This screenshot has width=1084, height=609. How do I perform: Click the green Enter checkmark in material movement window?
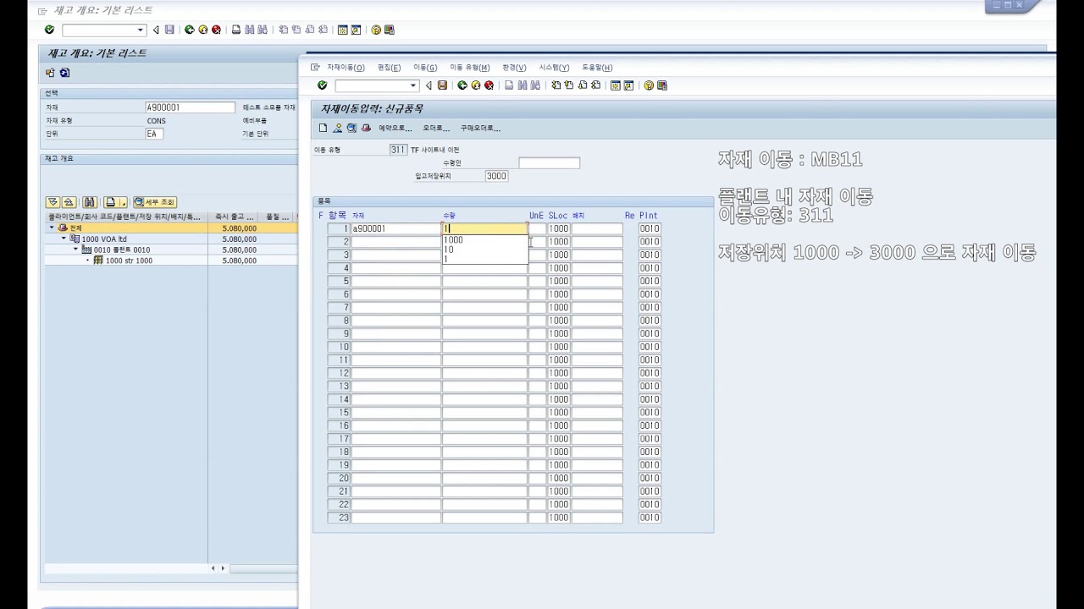pos(322,85)
